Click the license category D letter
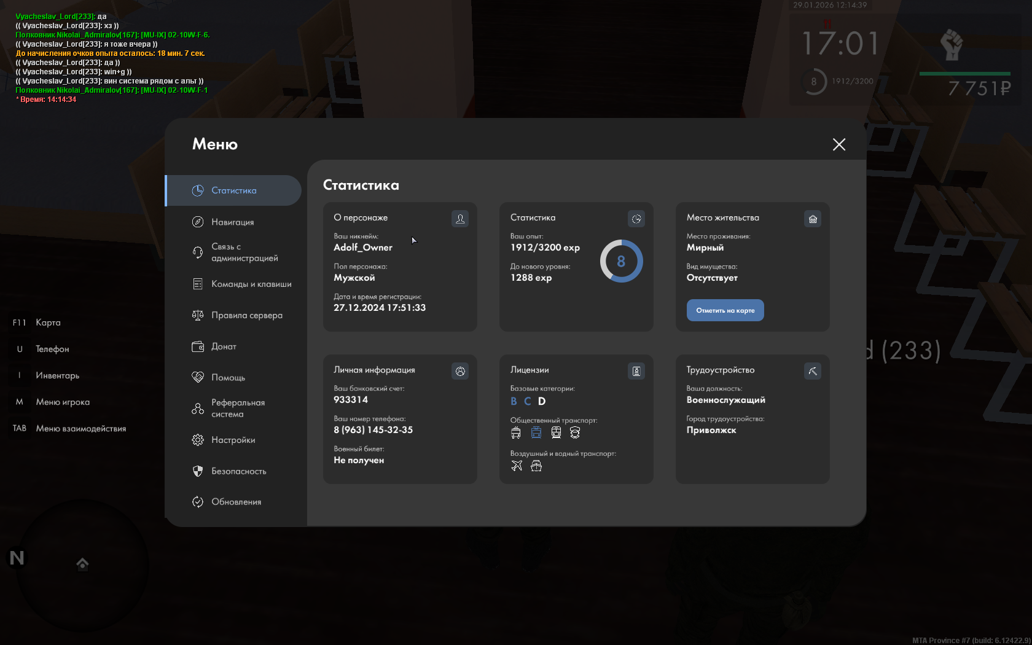This screenshot has width=1032, height=645. point(542,401)
